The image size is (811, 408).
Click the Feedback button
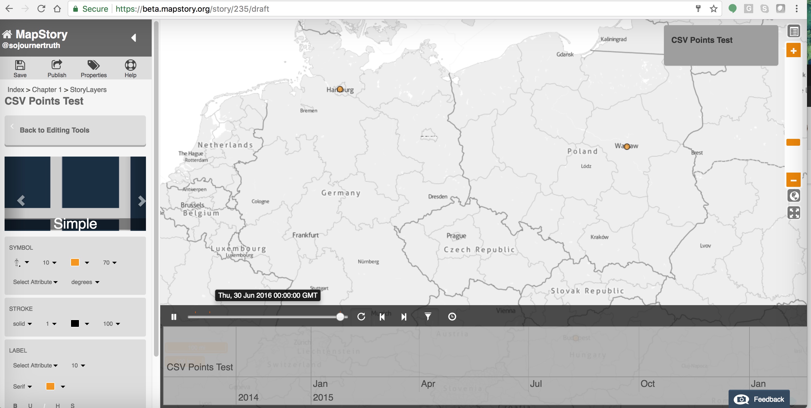760,399
